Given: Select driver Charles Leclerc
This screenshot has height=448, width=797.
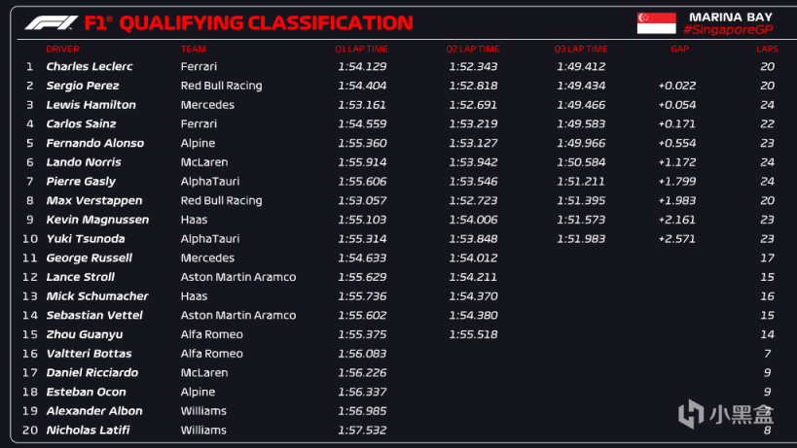Looking at the screenshot, I should 90,66.
